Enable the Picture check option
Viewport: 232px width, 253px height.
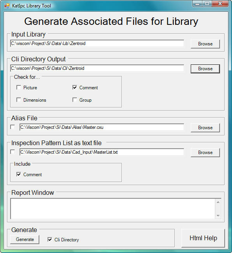[19, 87]
